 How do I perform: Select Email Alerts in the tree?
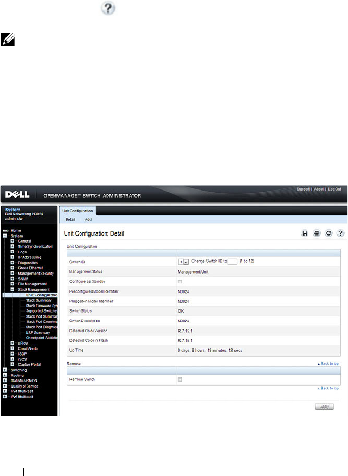[x=28, y=348]
